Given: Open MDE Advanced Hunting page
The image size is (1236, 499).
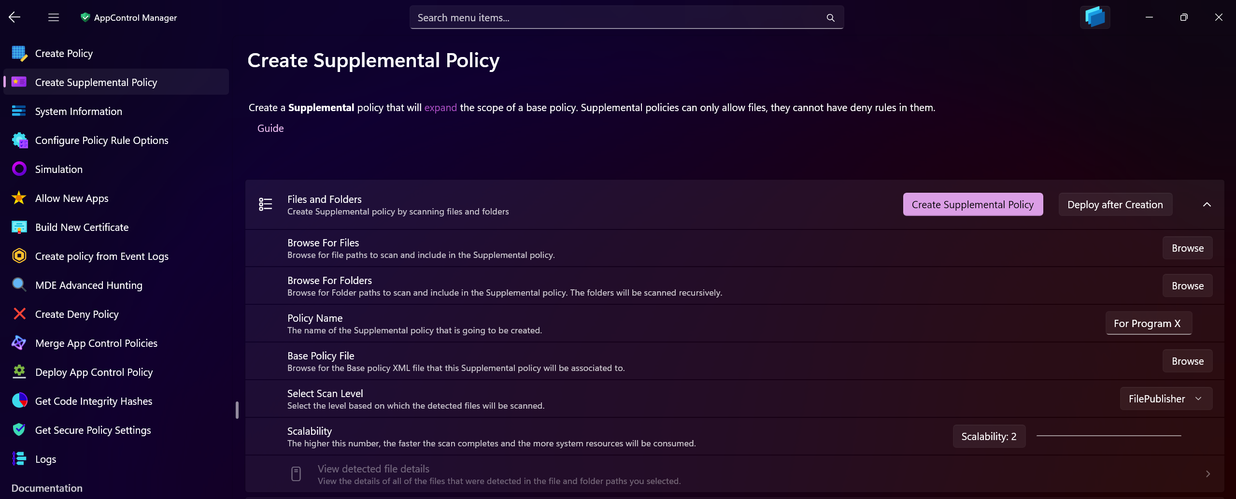Looking at the screenshot, I should point(116,285).
